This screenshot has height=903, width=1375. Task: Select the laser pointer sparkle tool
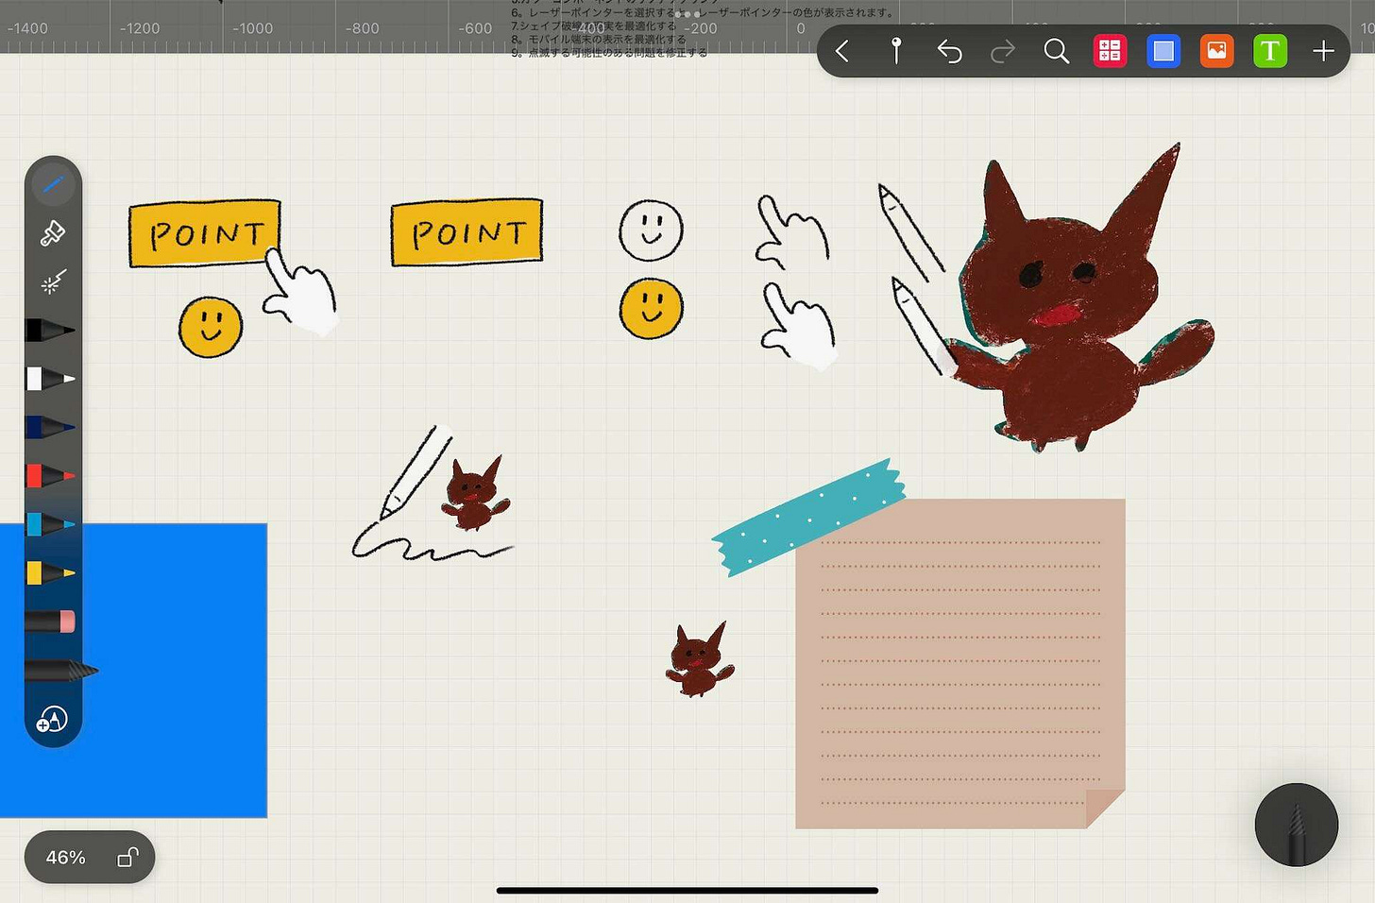coord(53,281)
